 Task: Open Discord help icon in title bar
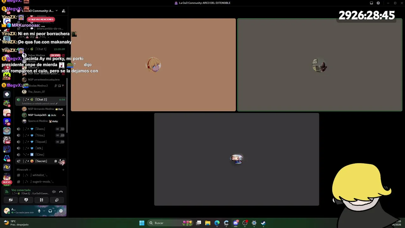click(x=378, y=3)
